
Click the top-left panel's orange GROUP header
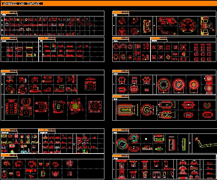point(9,12)
